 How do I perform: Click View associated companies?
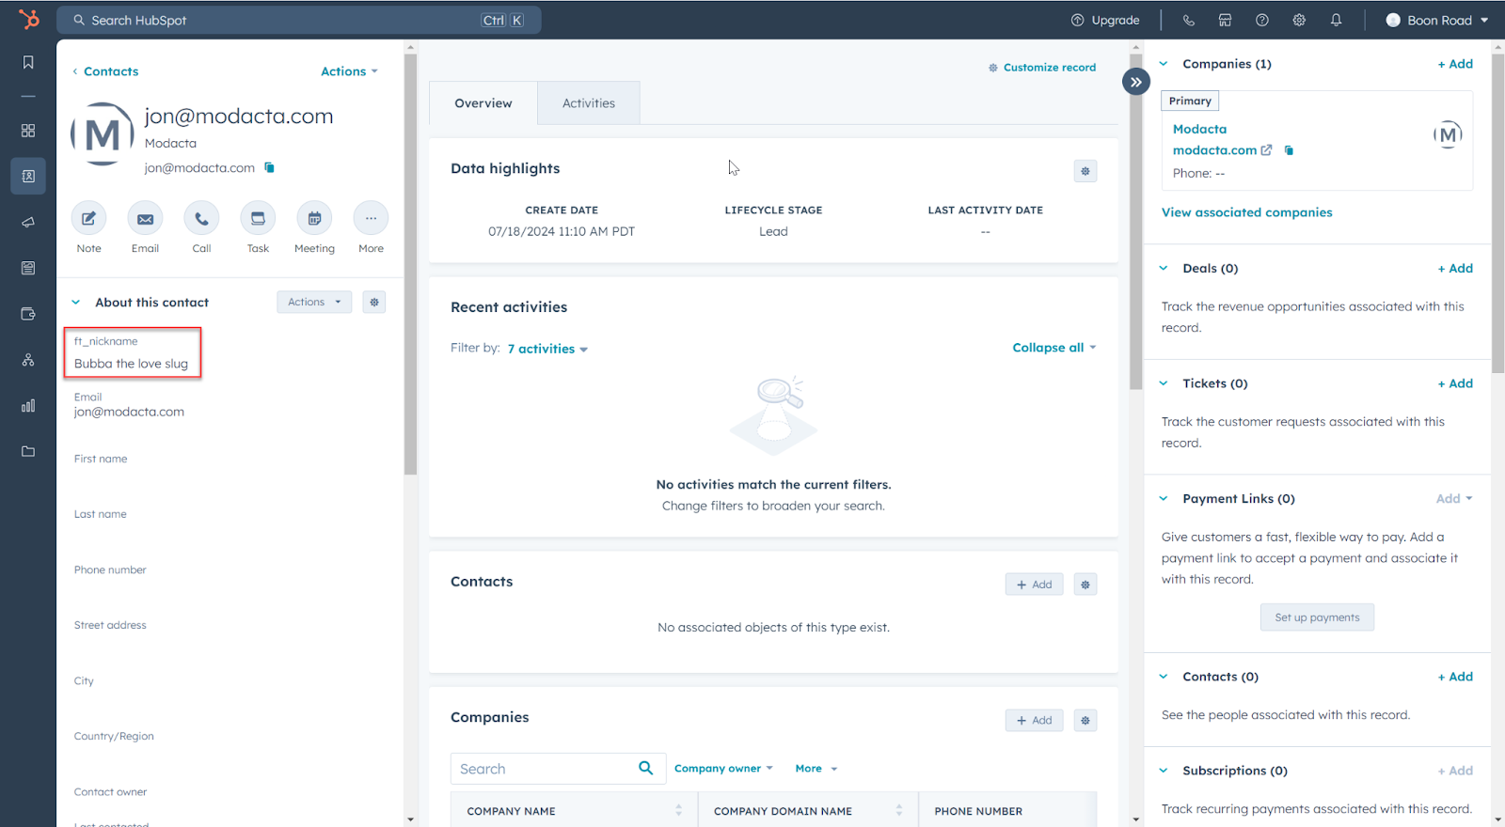pyautogui.click(x=1246, y=212)
